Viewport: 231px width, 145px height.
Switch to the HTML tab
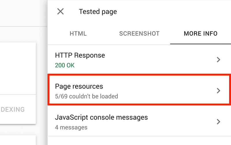[78, 34]
